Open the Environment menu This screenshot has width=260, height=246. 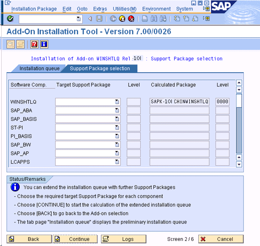pos(156,9)
